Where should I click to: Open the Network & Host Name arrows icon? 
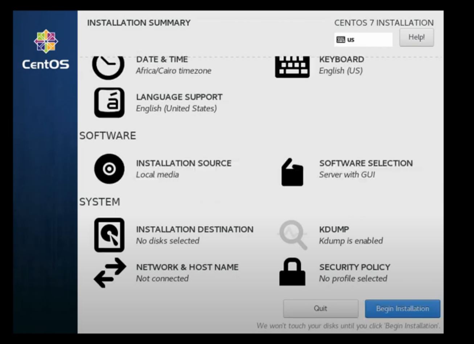point(110,273)
